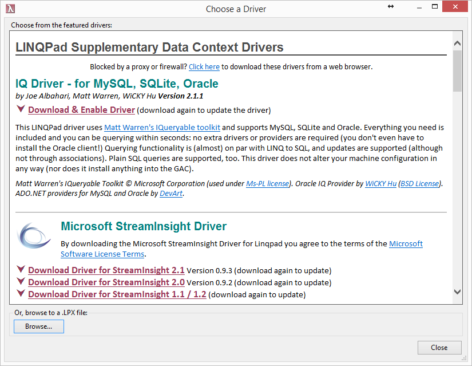472x366 pixels.
Task: Click the arrow icon beside Download & Enable Driver
Action: point(21,108)
